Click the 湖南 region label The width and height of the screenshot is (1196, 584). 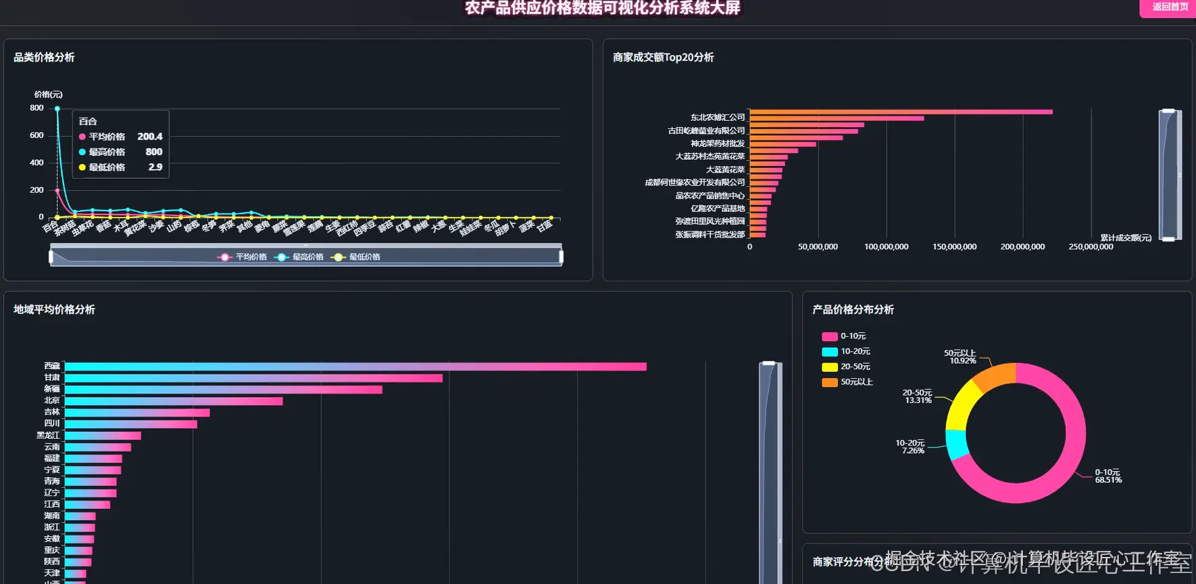pyautogui.click(x=52, y=516)
